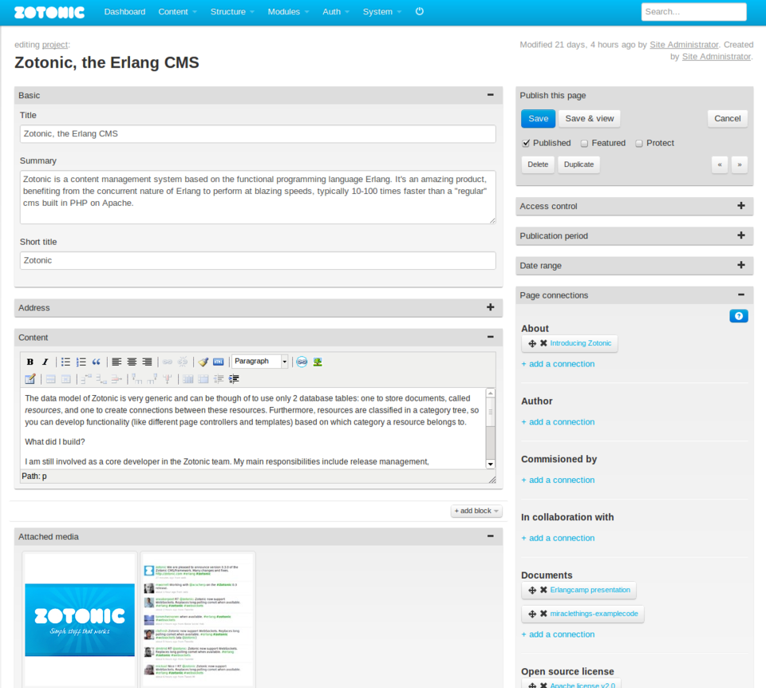Click the cleanup messy code broom icon
This screenshot has height=688, width=766.
pos(203,362)
